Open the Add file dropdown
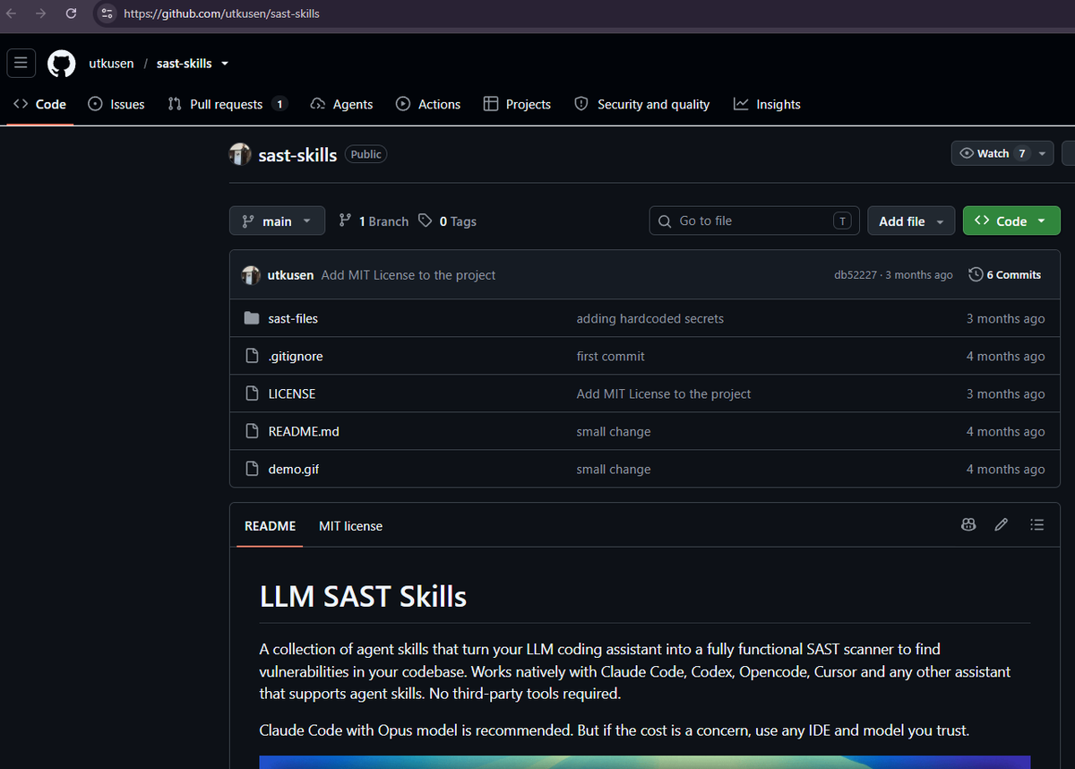Image resolution: width=1075 pixels, height=769 pixels. coord(911,221)
